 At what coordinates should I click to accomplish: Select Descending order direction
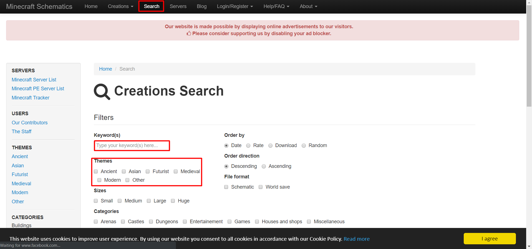pos(226,166)
